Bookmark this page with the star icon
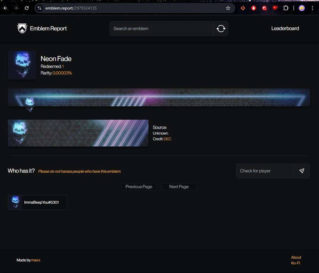Viewport: 319px width, 273px height. pyautogui.click(x=228, y=8)
